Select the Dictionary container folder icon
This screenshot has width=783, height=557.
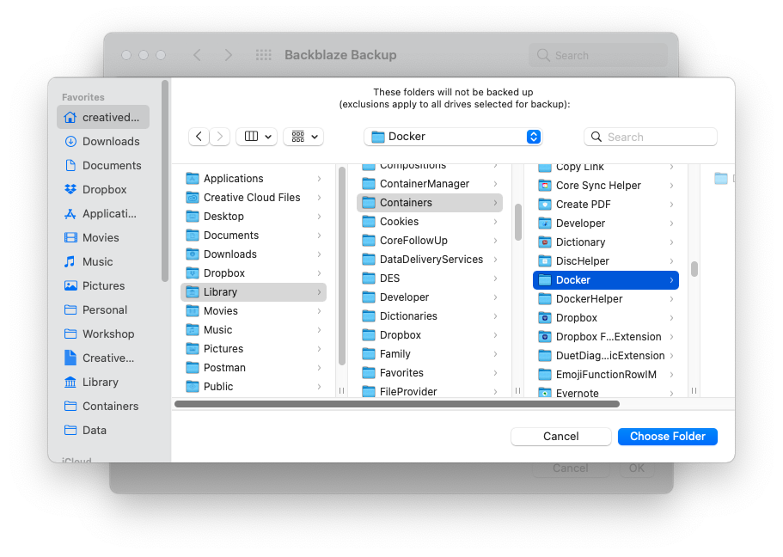click(545, 242)
